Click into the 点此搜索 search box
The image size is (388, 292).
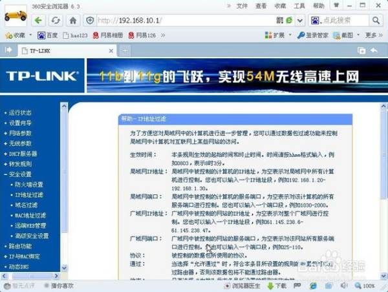pyautogui.click(x=345, y=21)
